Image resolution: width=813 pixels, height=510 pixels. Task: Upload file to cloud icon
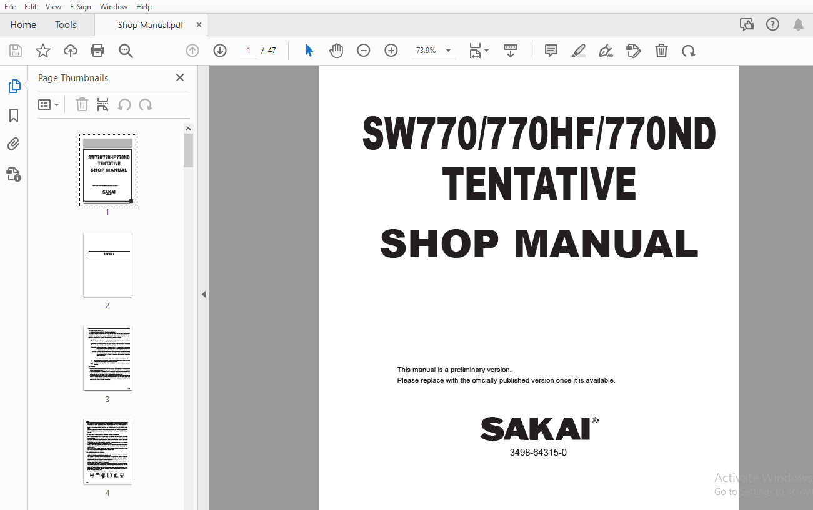point(71,51)
